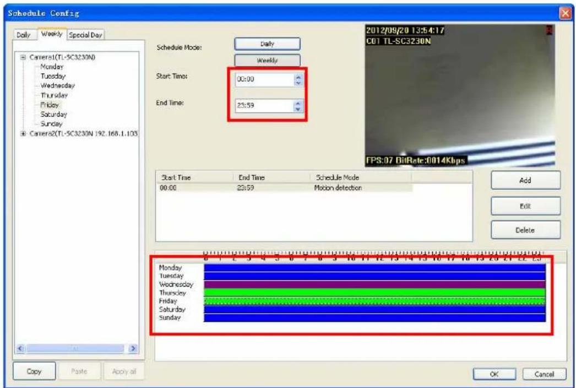Select Wednesday under Camera1
576x388 pixels.
58,85
